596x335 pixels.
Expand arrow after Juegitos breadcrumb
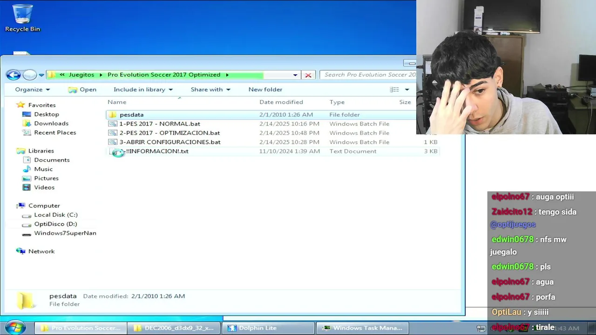[101, 74]
